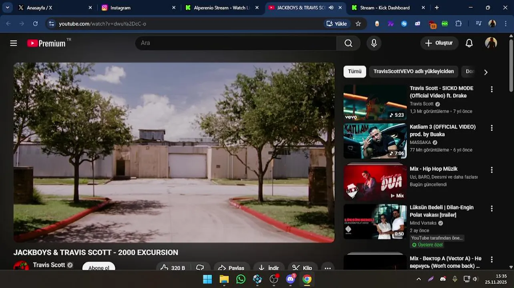Open options for Katliam 3 video
Screen dimensions: 514x288
tap(492, 128)
